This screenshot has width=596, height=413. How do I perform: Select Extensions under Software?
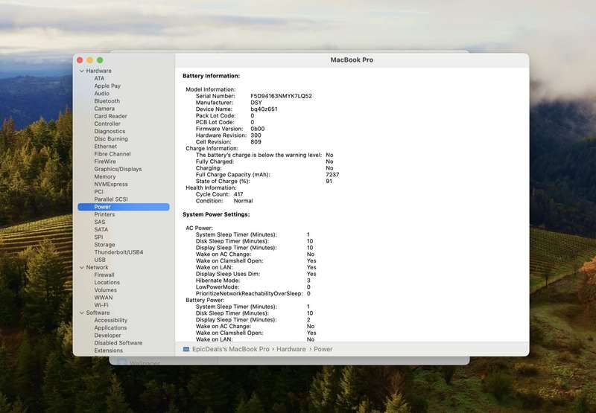tap(108, 350)
